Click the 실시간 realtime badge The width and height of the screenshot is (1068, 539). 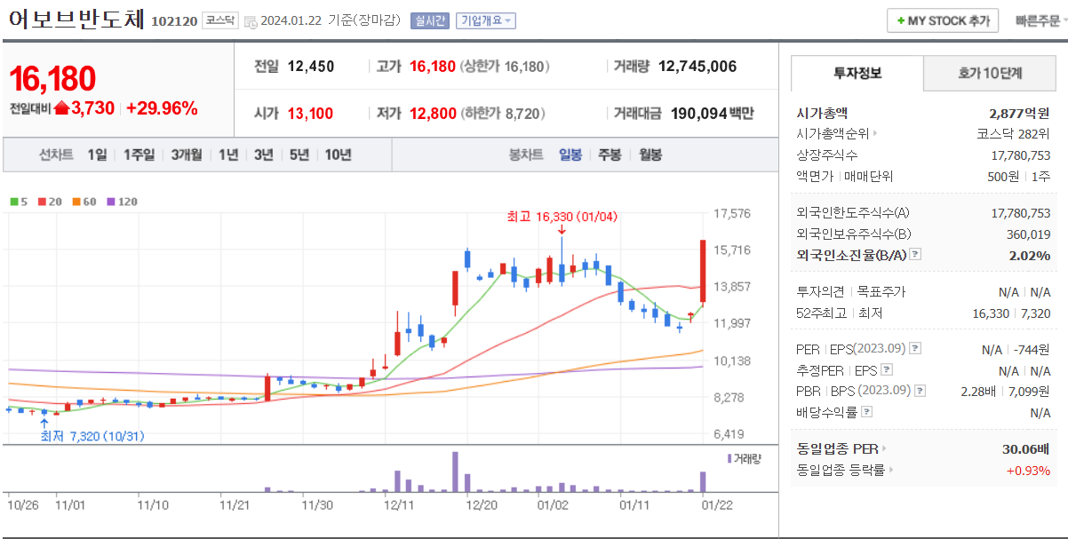(x=430, y=21)
